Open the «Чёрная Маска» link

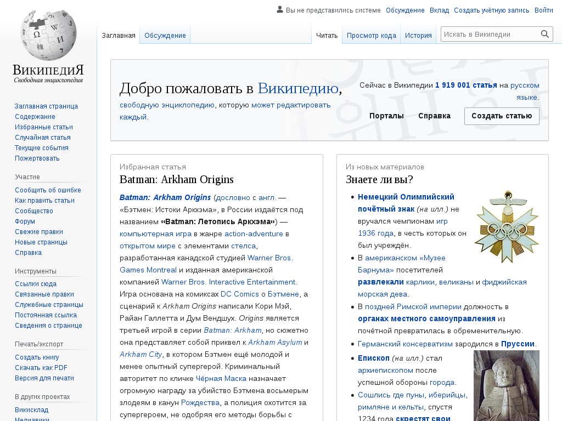pyautogui.click(x=221, y=378)
